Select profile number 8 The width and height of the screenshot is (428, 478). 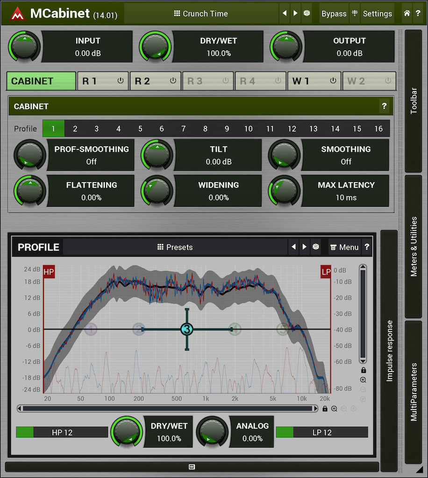tap(205, 129)
